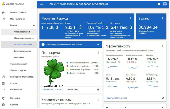The width and height of the screenshot is (170, 109).
Task: Open Клиентские каналы sidebar item
Action: pos(22,51)
